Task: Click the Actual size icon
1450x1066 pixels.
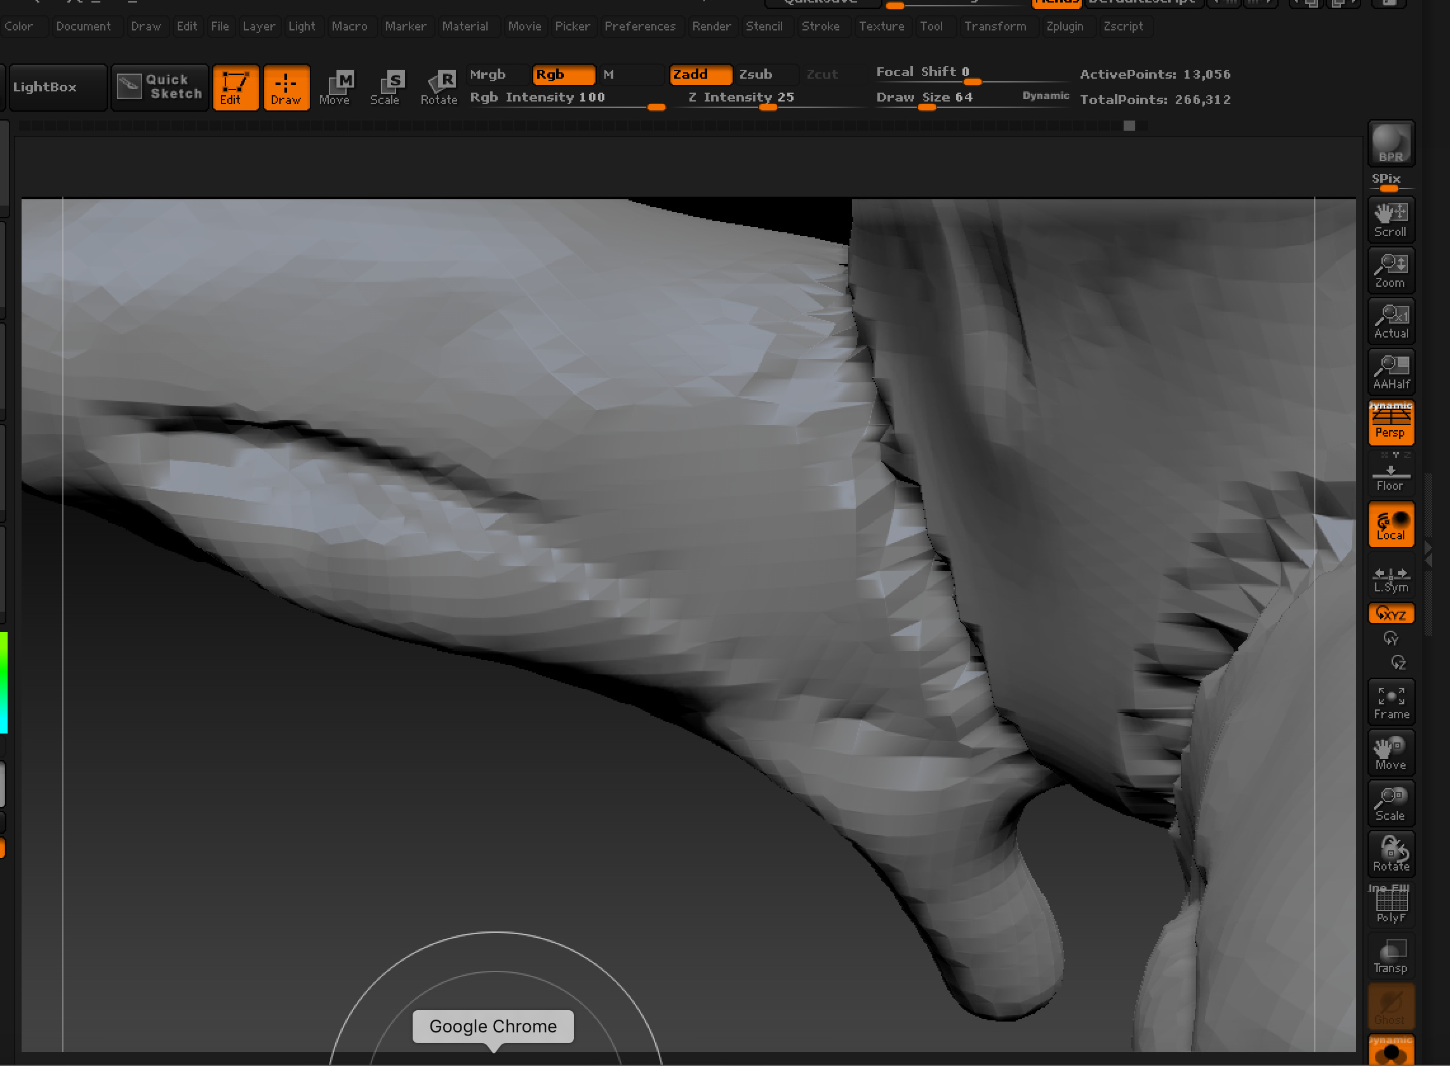Action: click(x=1390, y=321)
